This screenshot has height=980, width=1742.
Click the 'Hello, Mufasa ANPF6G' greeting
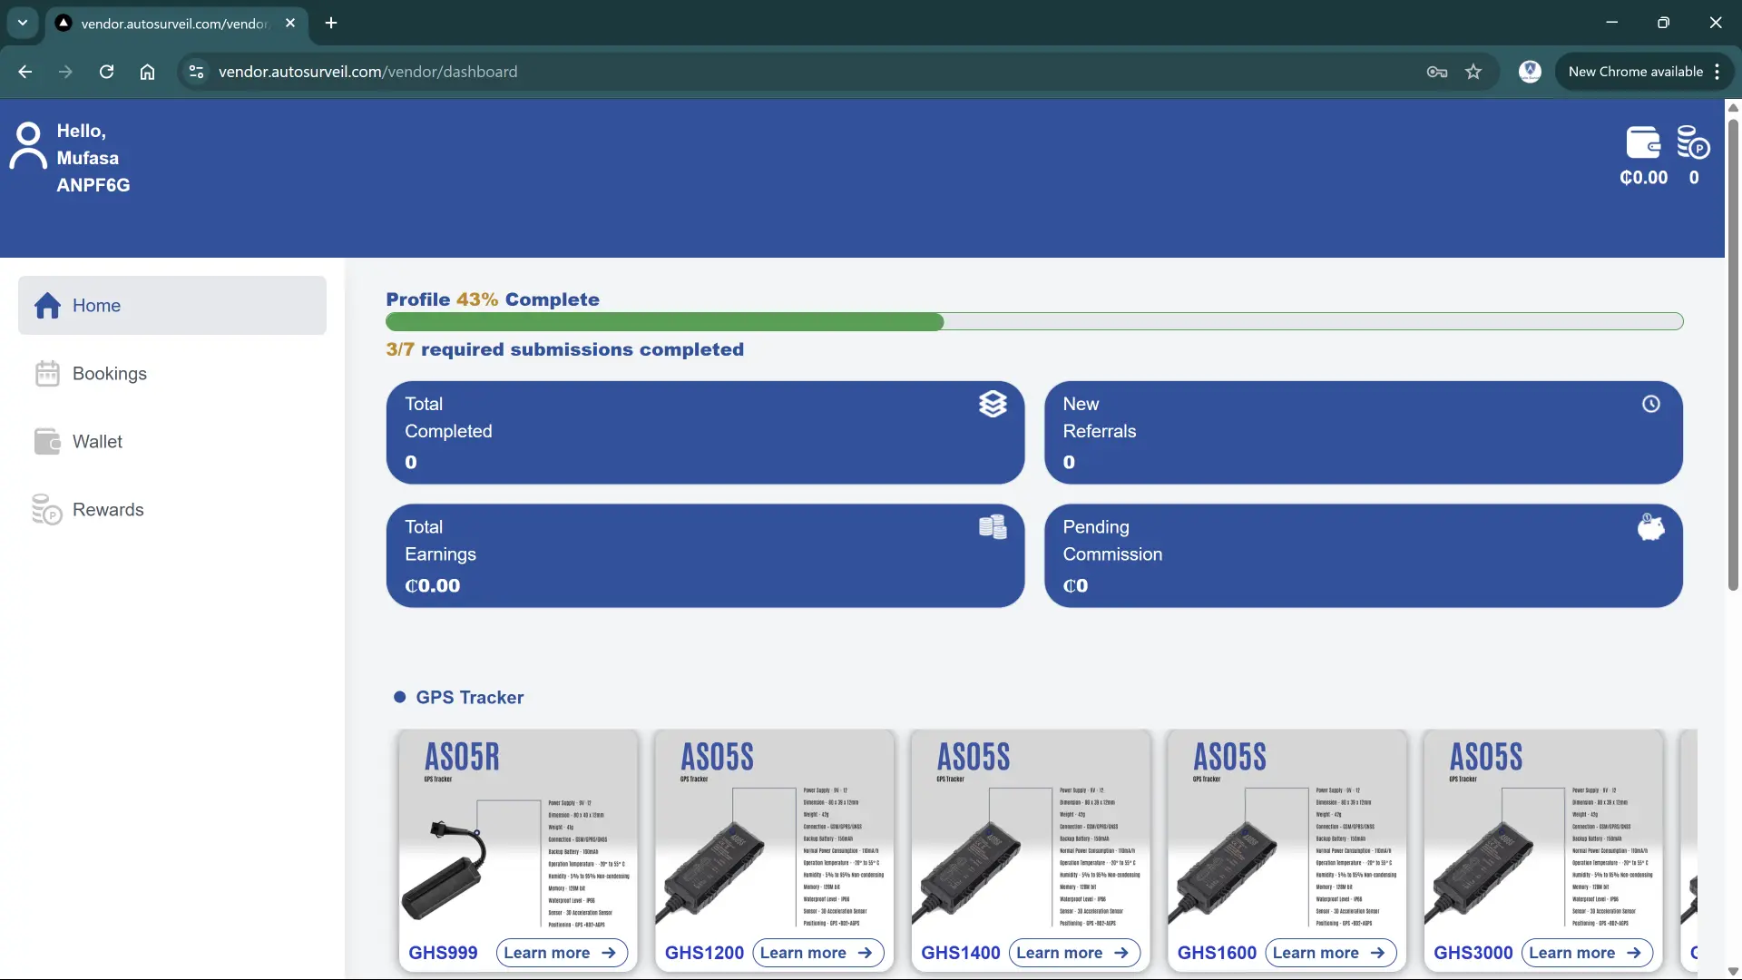point(93,158)
